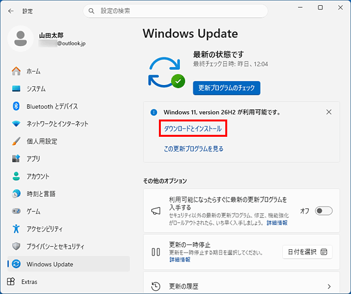The width and height of the screenshot is (351, 294).
Task: Click the back arrow icon
Action: pyautogui.click(x=11, y=11)
